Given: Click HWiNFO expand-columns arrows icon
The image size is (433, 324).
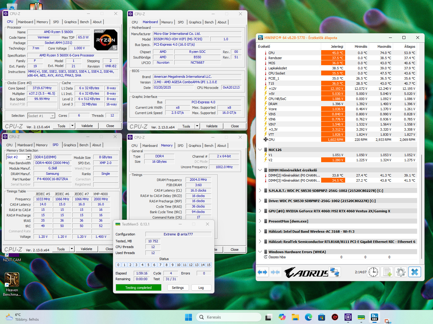Looking at the screenshot, I should [x=262, y=272].
